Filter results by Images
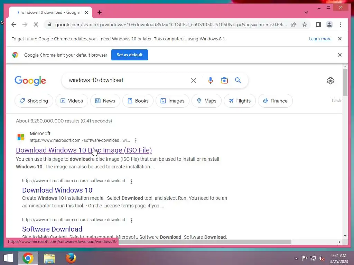354x265 pixels. pos(173,101)
